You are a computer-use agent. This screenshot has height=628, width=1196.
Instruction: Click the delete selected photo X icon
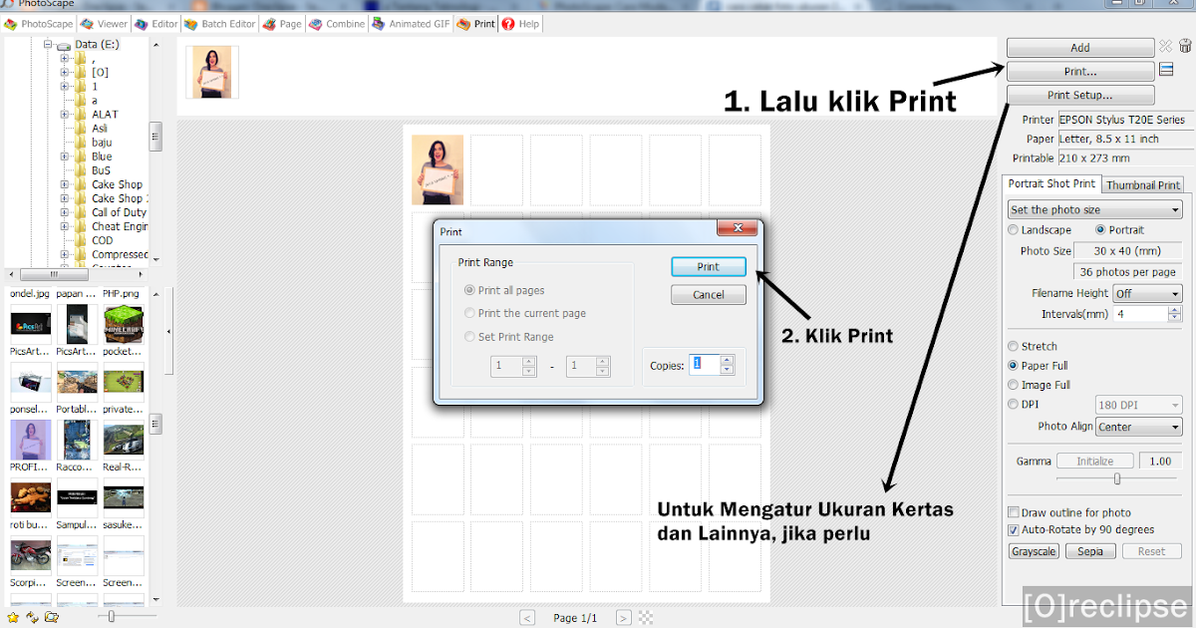pos(1165,46)
